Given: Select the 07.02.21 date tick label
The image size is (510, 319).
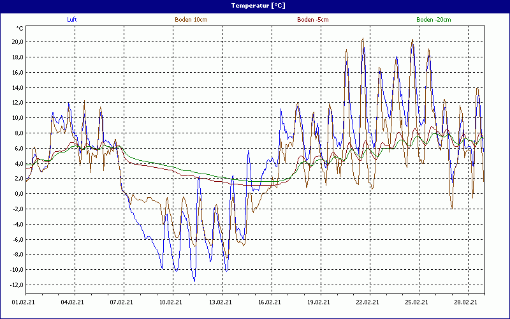Looking at the screenshot, I should point(122,303).
